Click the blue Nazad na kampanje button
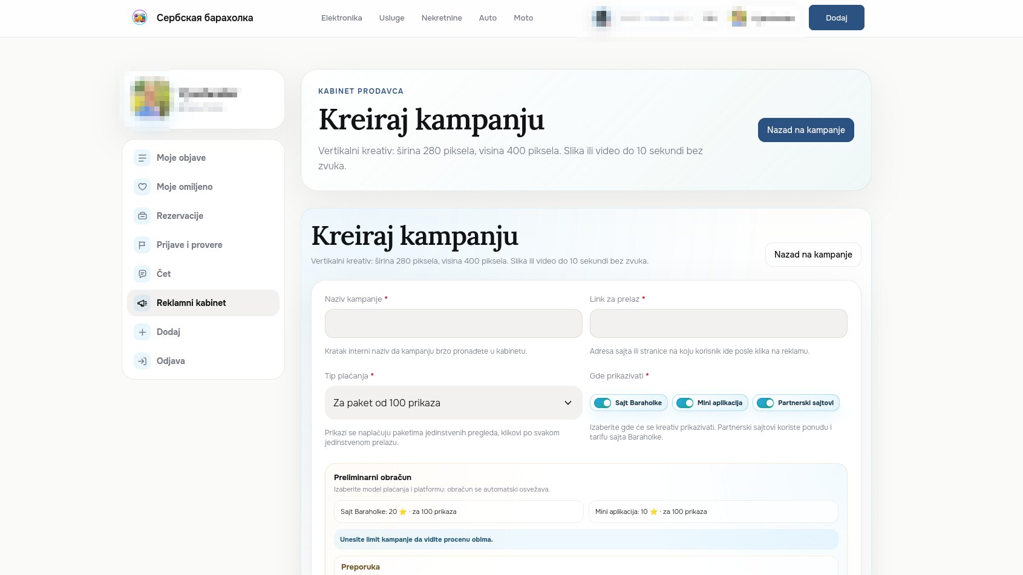The width and height of the screenshot is (1023, 575). tap(806, 130)
